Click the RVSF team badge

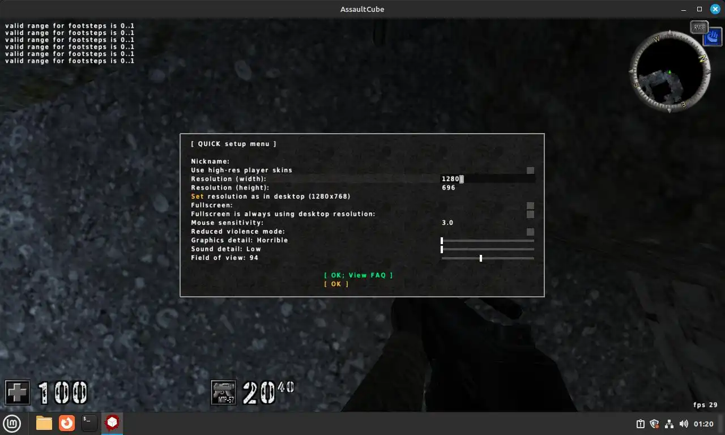700,27
